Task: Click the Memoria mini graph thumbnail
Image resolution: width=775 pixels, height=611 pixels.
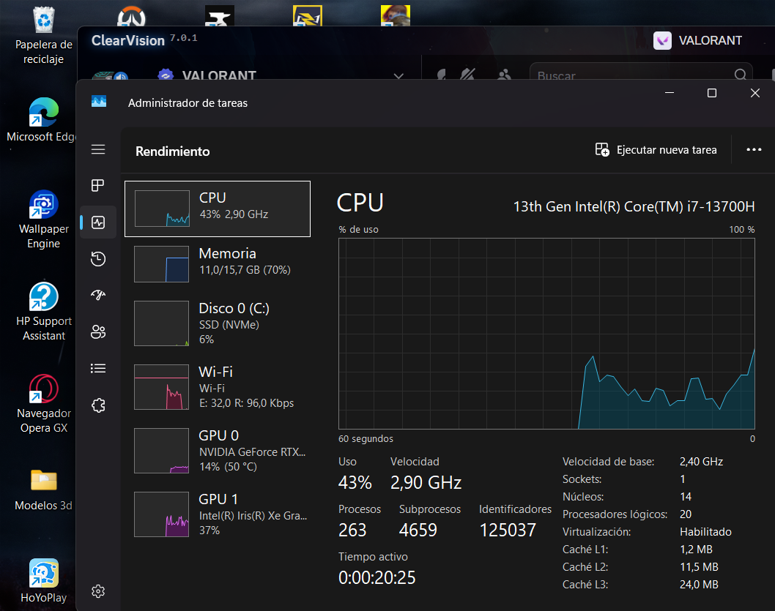Action: 162,264
